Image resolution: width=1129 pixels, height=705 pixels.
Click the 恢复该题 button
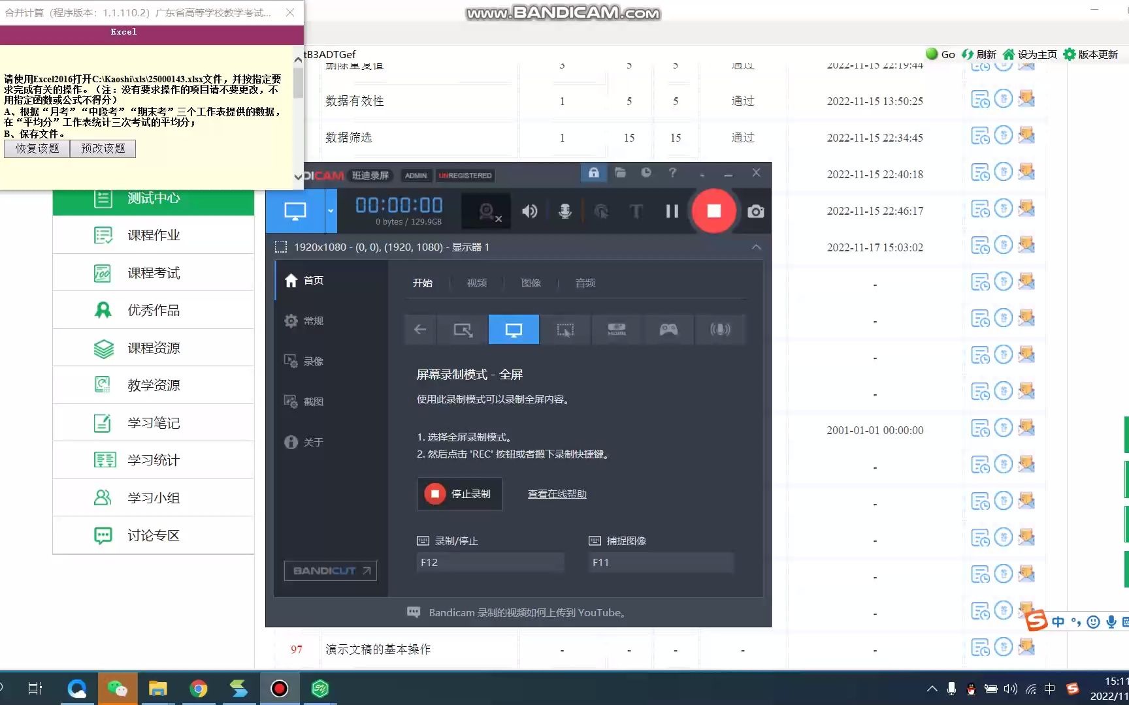37,149
